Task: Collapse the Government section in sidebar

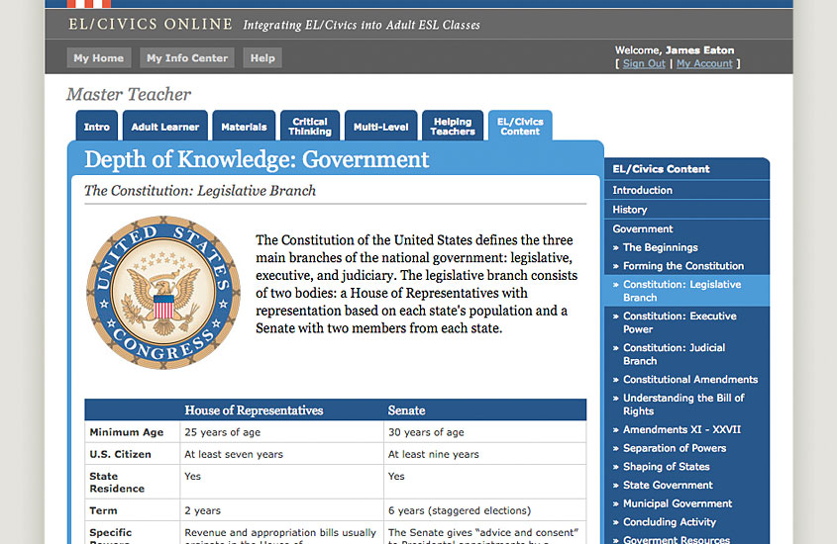Action: [x=642, y=228]
